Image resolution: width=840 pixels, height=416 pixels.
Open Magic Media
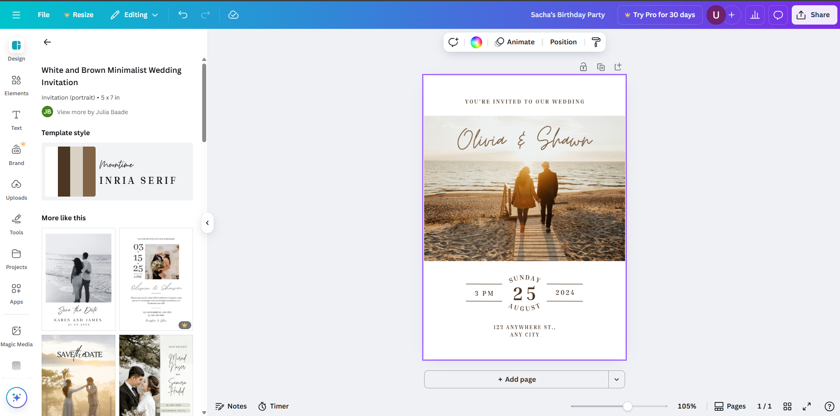pyautogui.click(x=17, y=336)
